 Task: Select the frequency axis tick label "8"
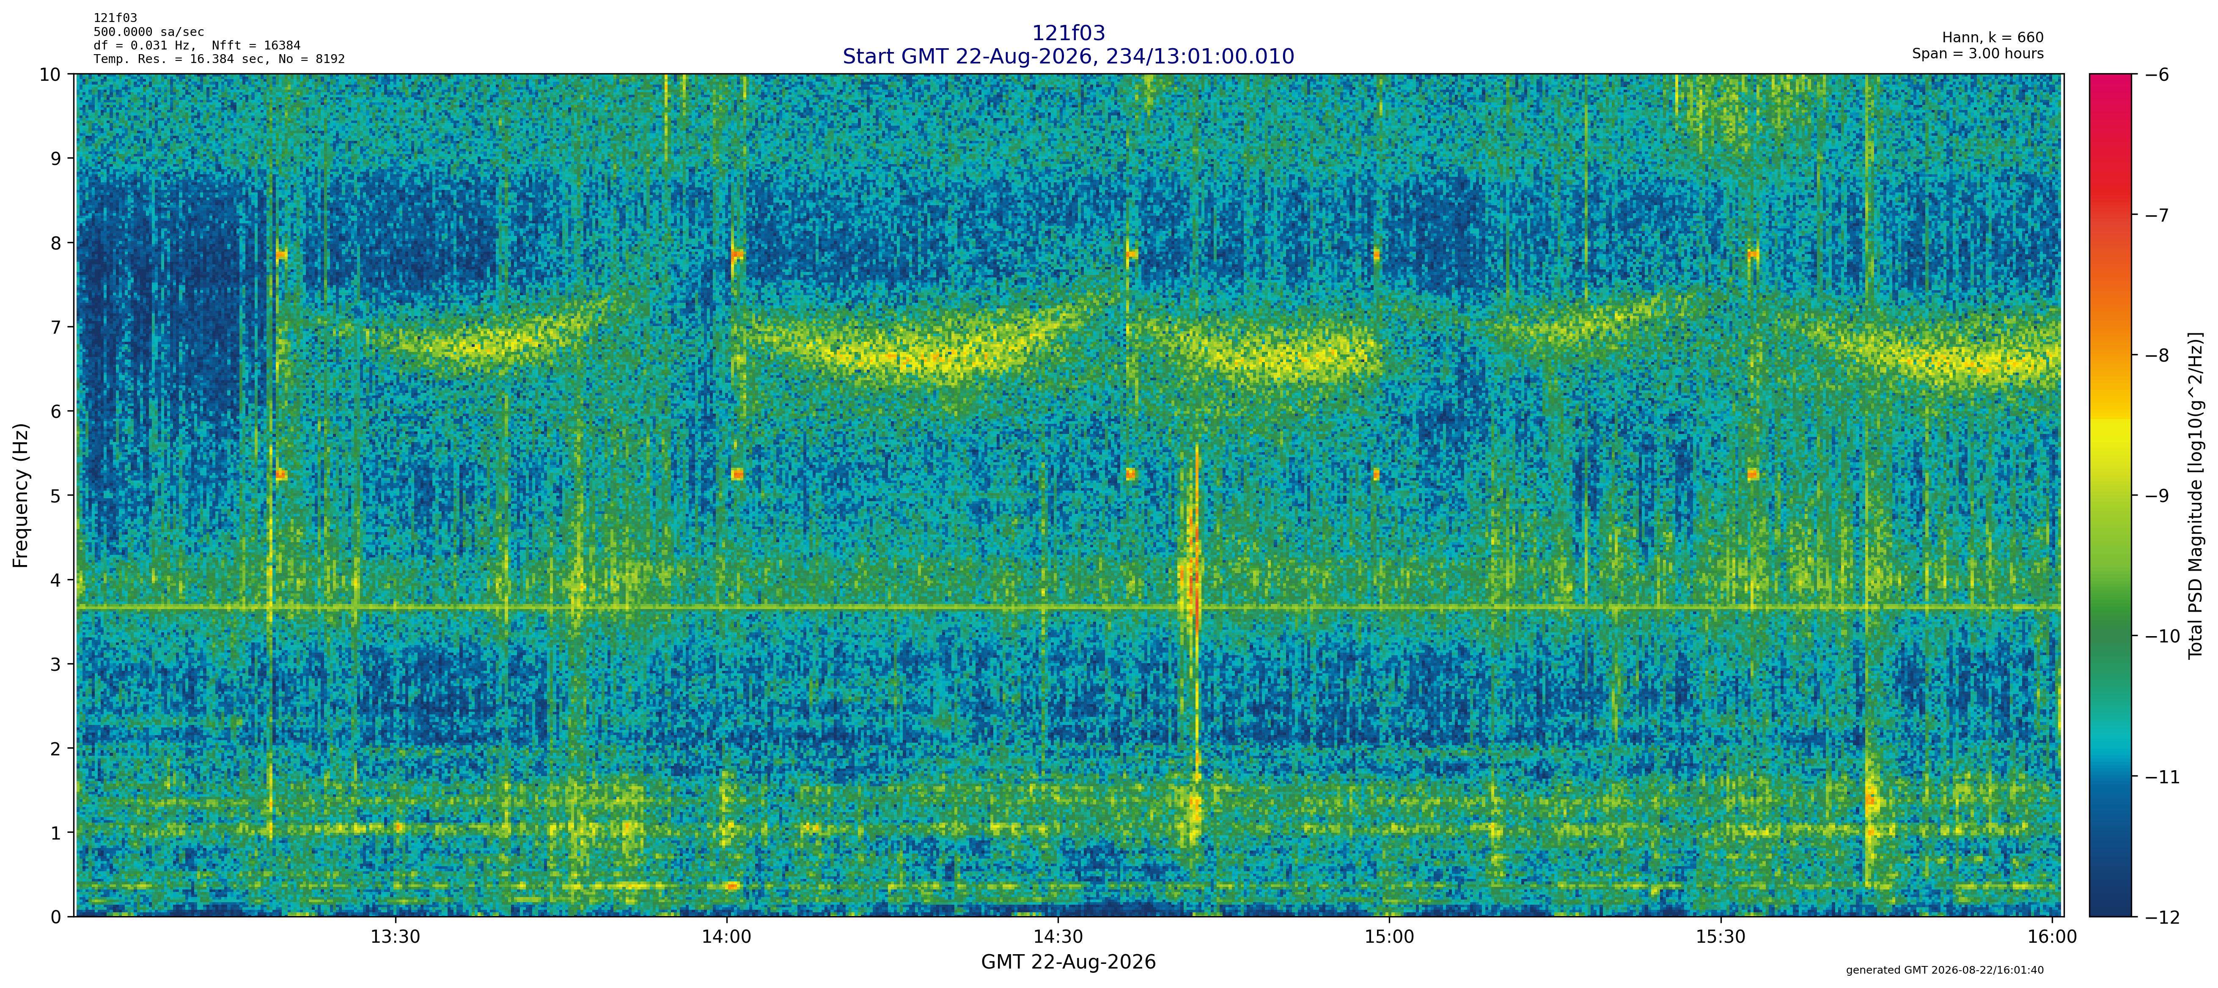[56, 243]
